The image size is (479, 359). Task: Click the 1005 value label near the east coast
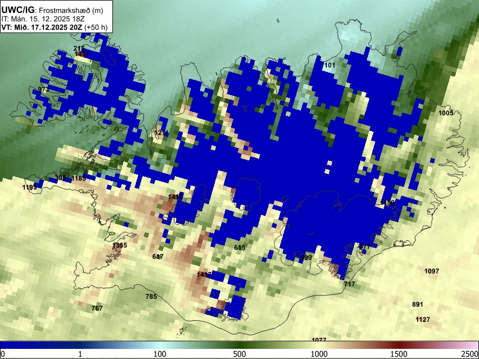click(x=446, y=113)
